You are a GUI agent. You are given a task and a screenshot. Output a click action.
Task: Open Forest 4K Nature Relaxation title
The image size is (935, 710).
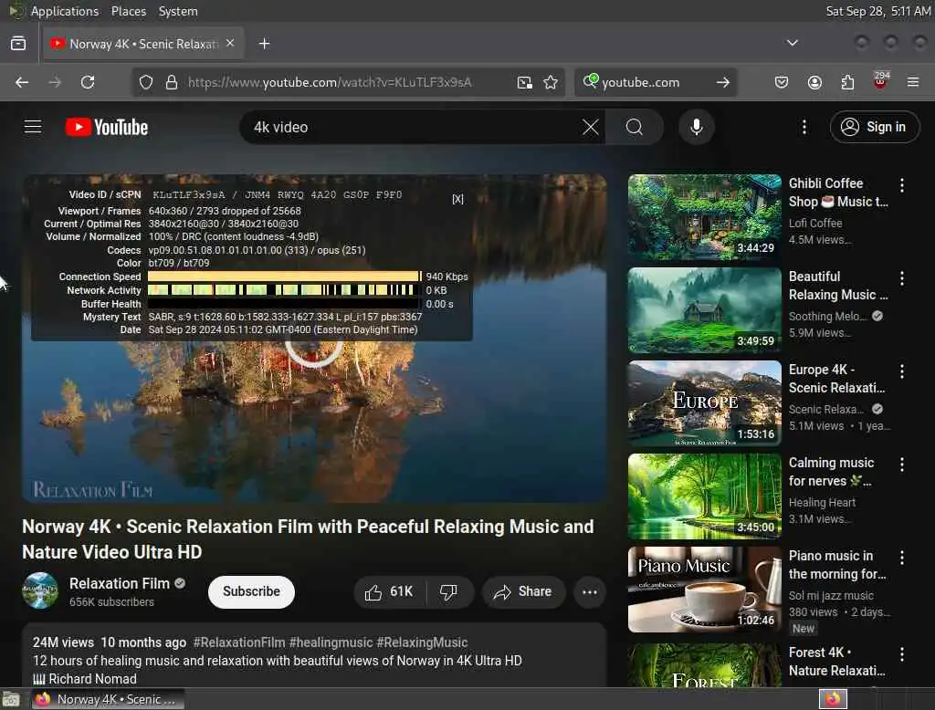click(x=836, y=662)
